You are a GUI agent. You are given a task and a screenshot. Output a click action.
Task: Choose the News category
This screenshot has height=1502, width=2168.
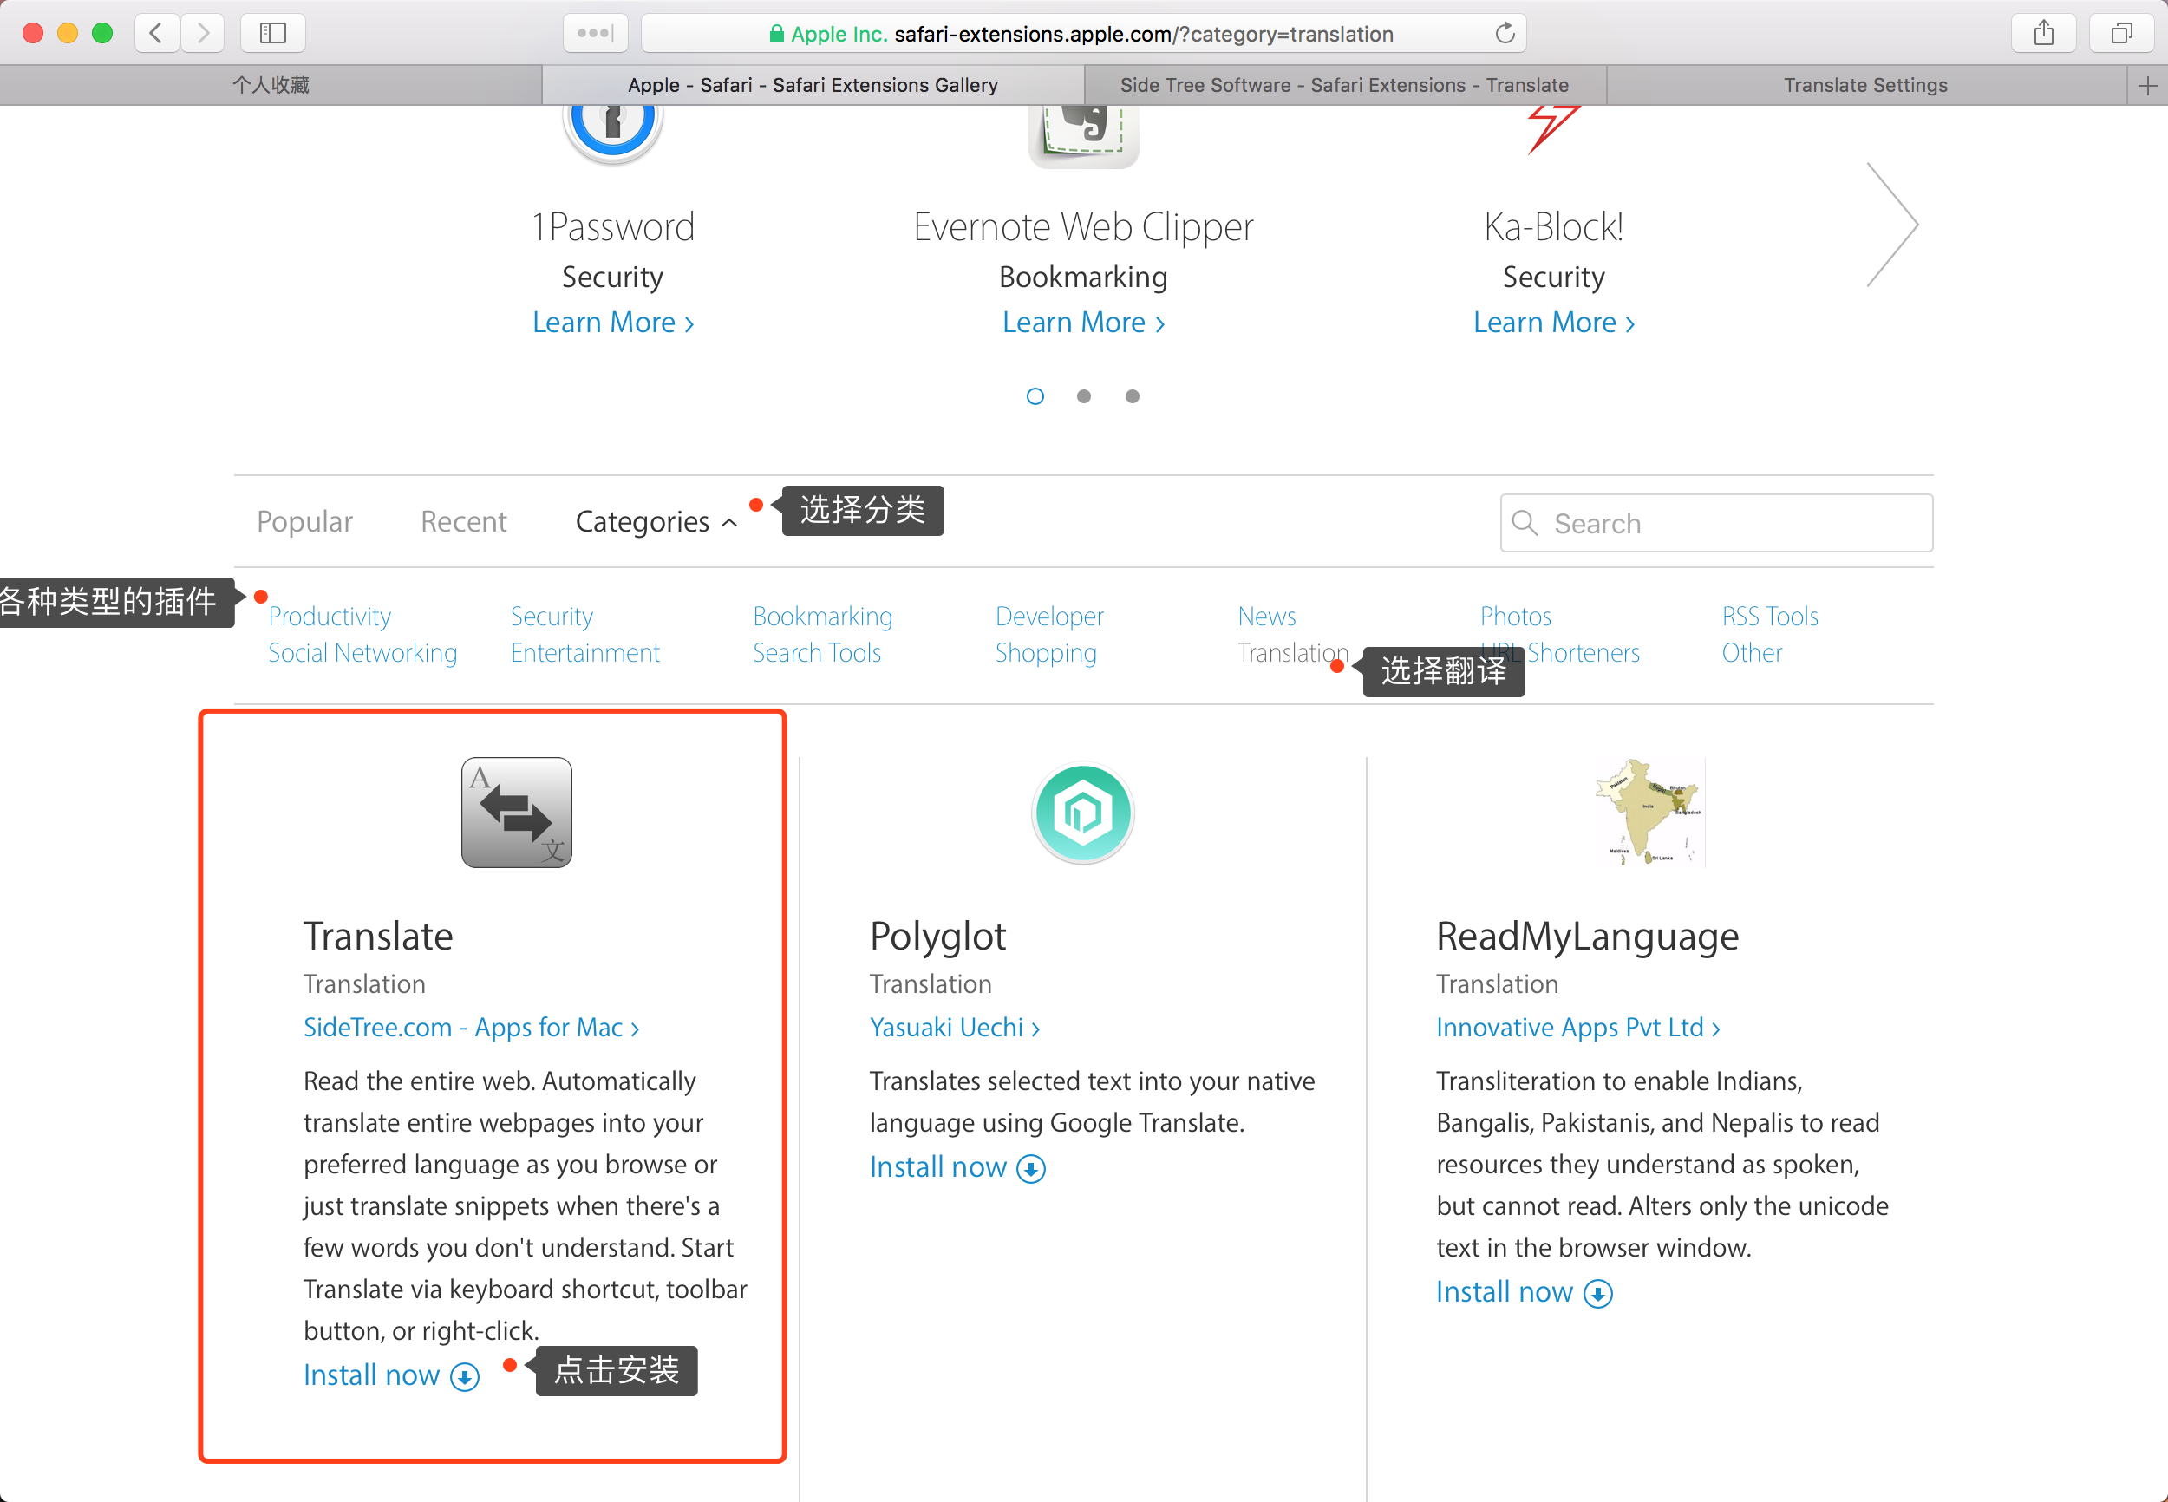1267,617
